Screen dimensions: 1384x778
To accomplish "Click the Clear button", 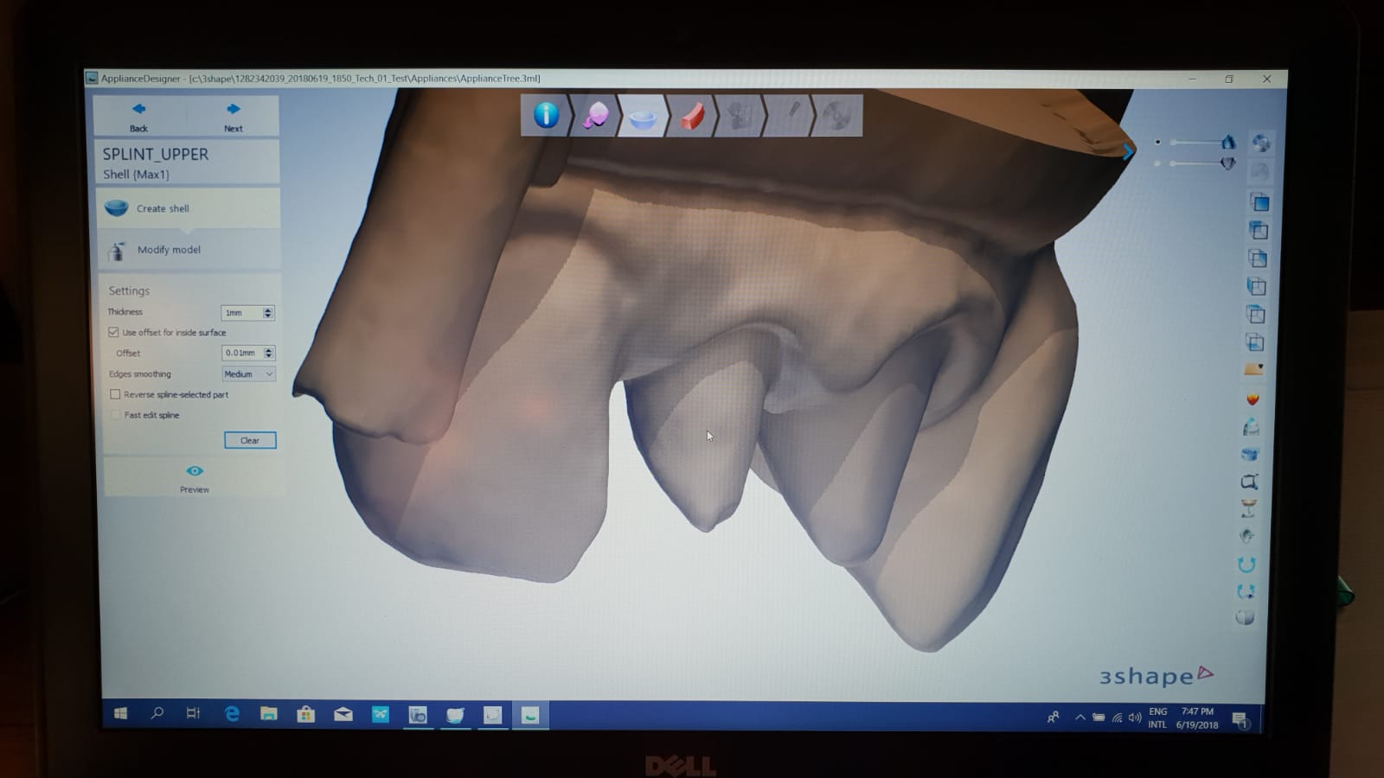I will point(250,441).
